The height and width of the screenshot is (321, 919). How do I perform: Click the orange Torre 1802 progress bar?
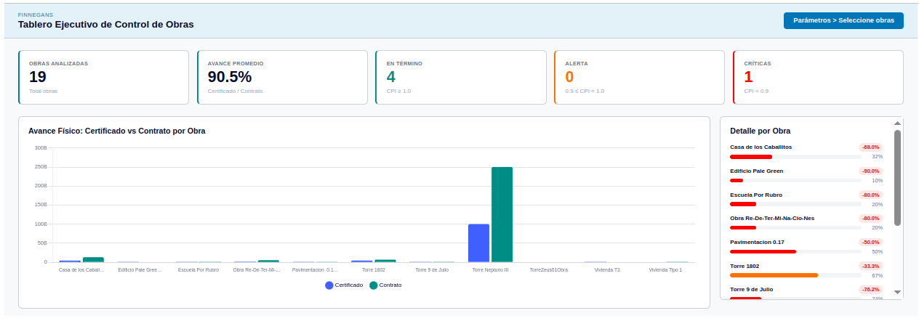pyautogui.click(x=774, y=275)
